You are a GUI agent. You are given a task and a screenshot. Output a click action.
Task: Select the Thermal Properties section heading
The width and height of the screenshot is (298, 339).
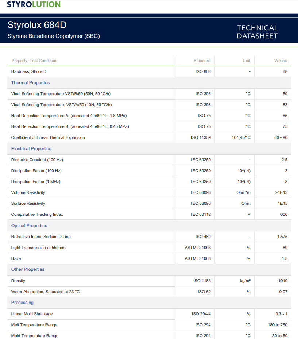(x=30, y=83)
